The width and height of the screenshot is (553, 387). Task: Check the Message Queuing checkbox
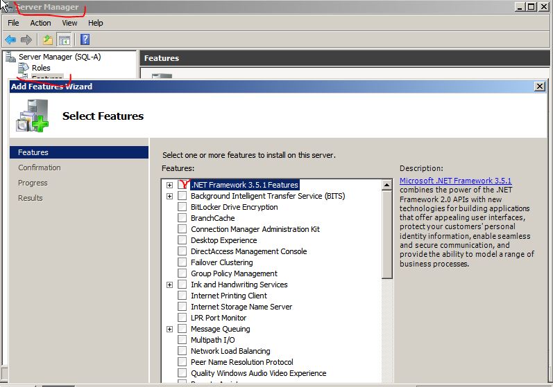point(182,329)
